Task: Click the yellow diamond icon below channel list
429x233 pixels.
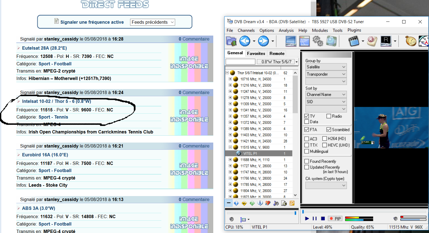Action: pos(244,203)
